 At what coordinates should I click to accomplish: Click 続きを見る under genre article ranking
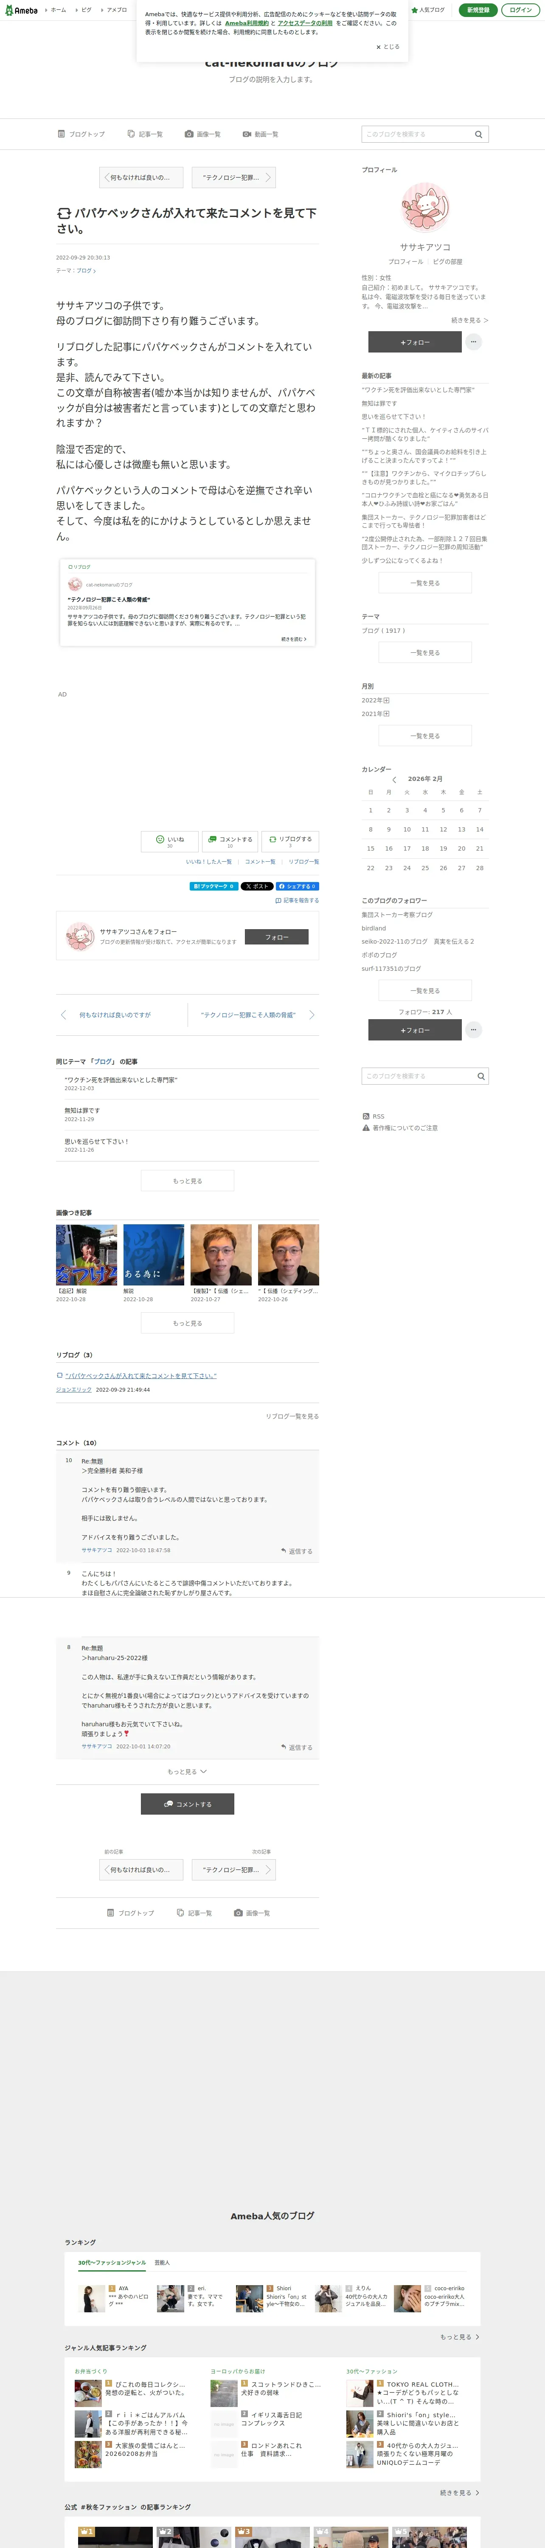(460, 2493)
